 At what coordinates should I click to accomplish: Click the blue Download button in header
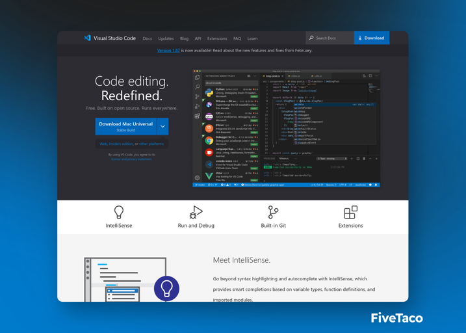372,38
